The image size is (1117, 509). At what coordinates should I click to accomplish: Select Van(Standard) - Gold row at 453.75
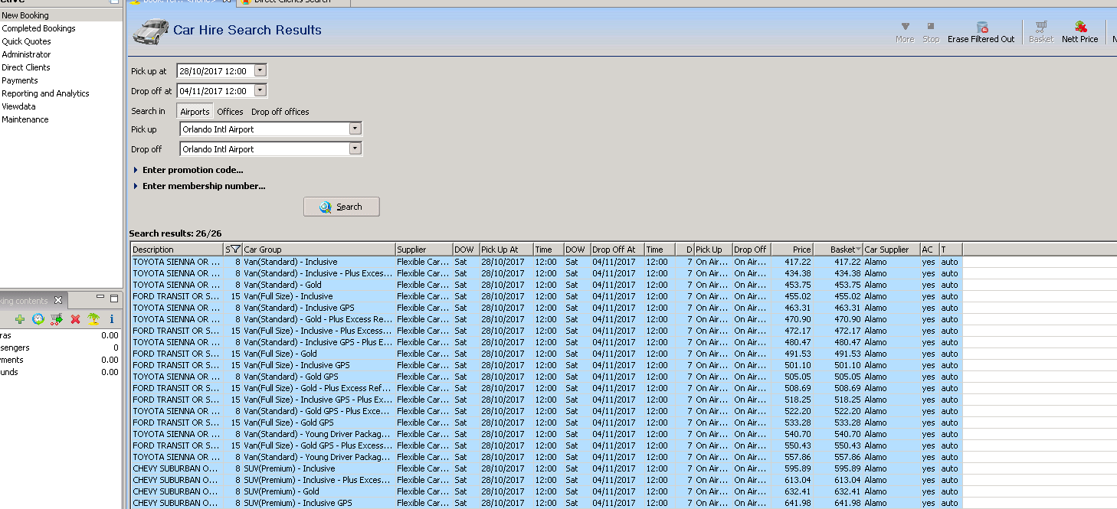(546, 285)
